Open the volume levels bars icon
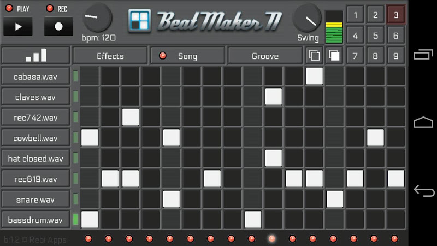 pos(36,56)
